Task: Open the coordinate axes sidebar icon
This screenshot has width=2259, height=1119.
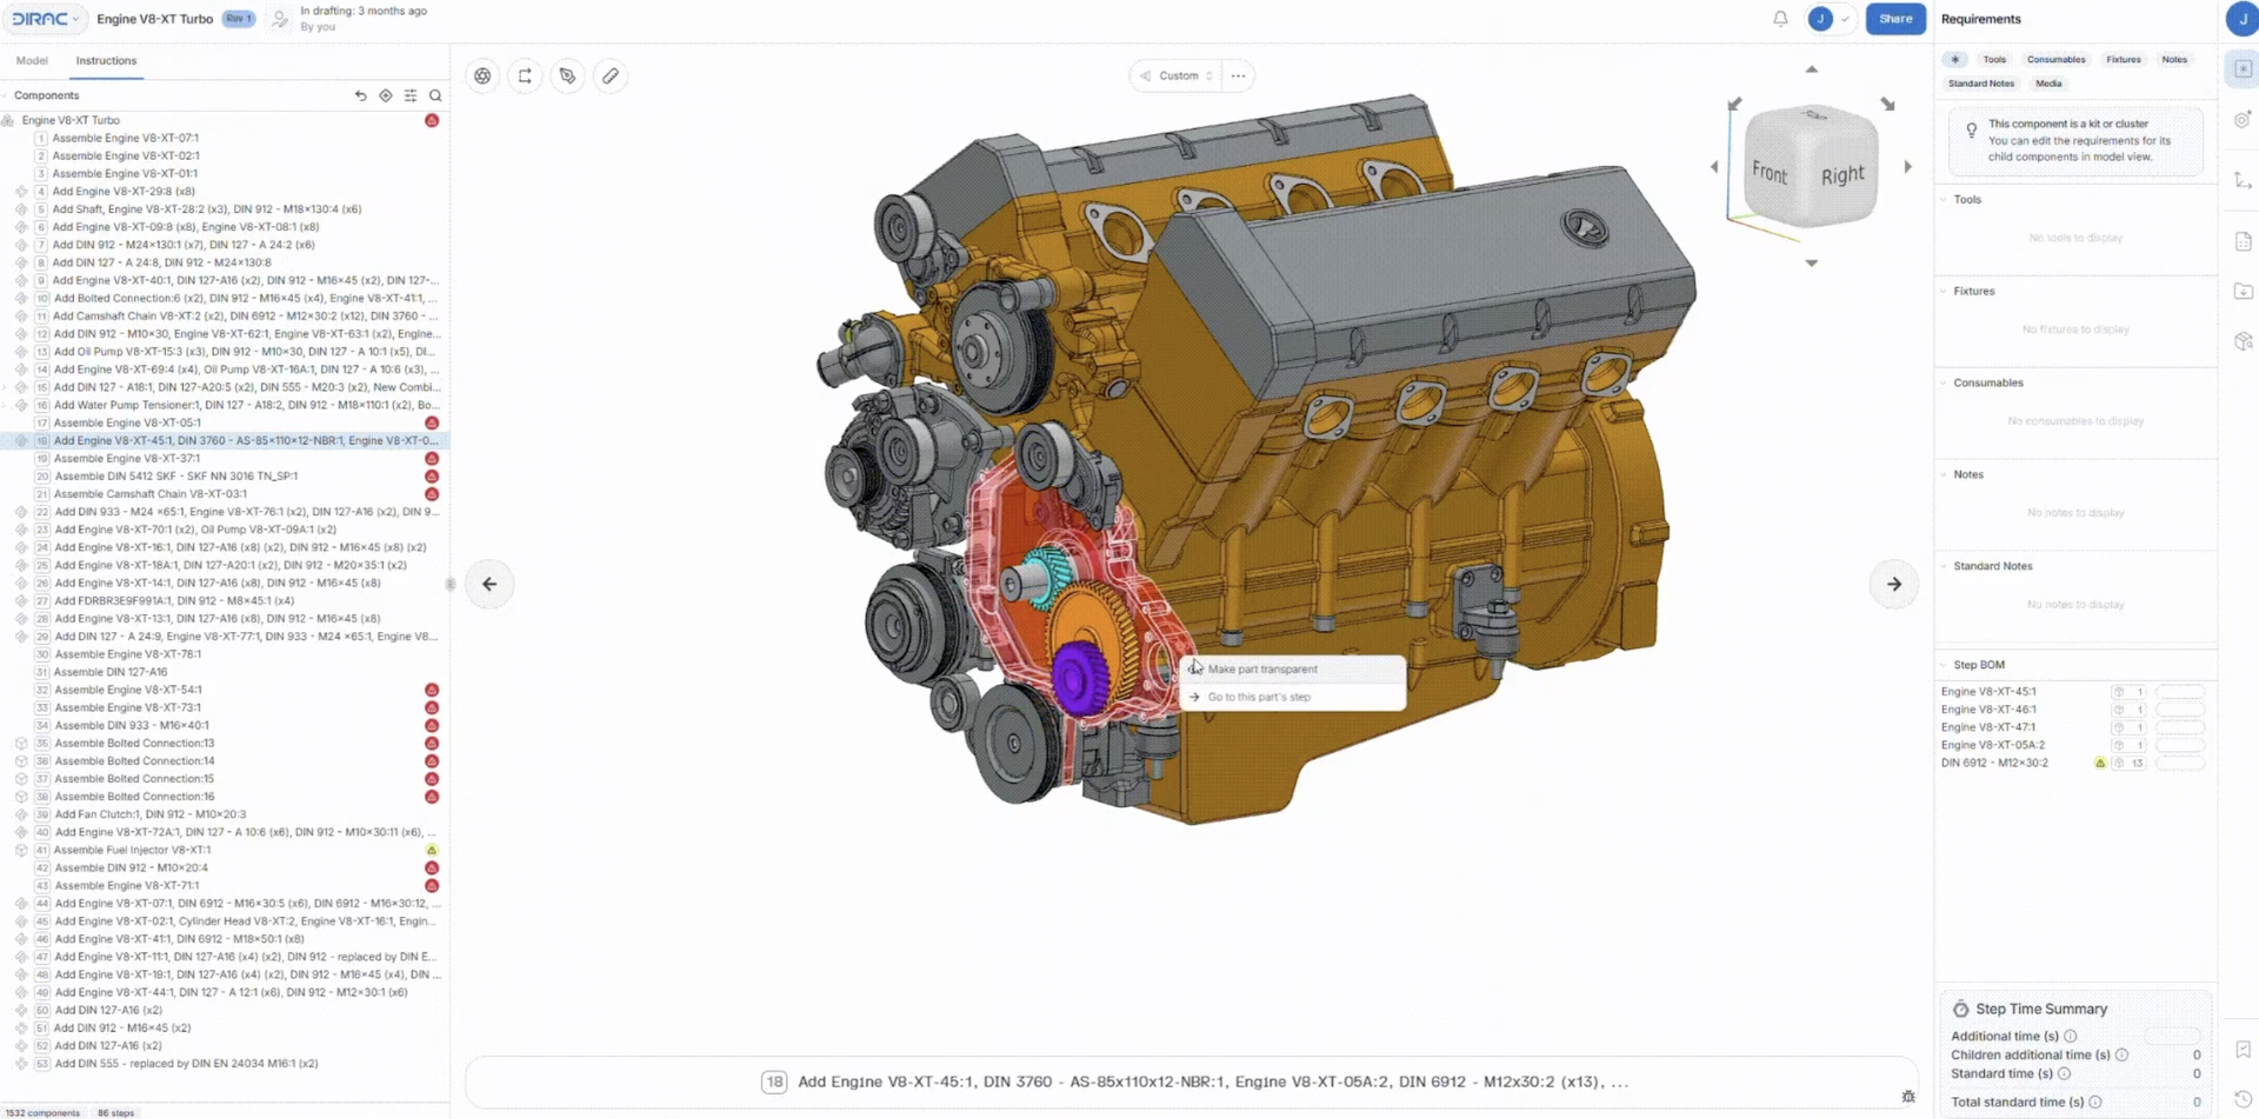Action: click(2242, 180)
